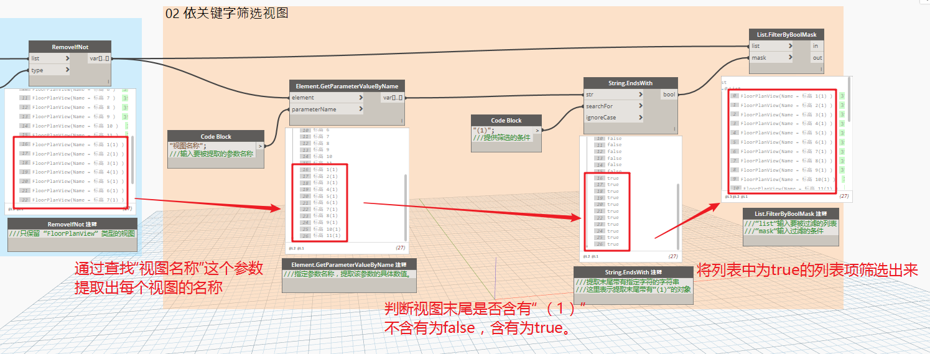
Task: Select the 'RemoveIfNot 注释' note title
Action: (73, 224)
